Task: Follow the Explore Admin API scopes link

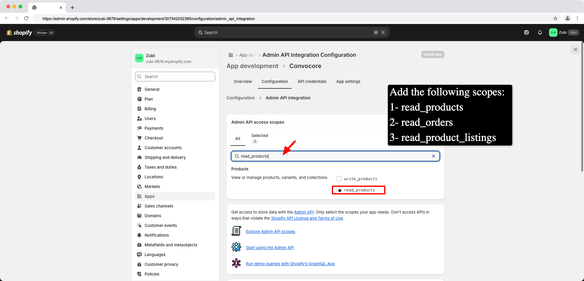Action: coord(270,231)
